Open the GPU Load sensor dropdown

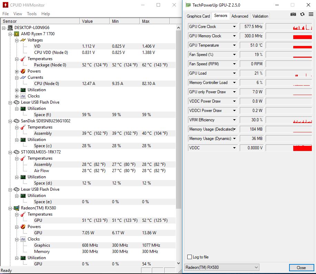(234, 73)
